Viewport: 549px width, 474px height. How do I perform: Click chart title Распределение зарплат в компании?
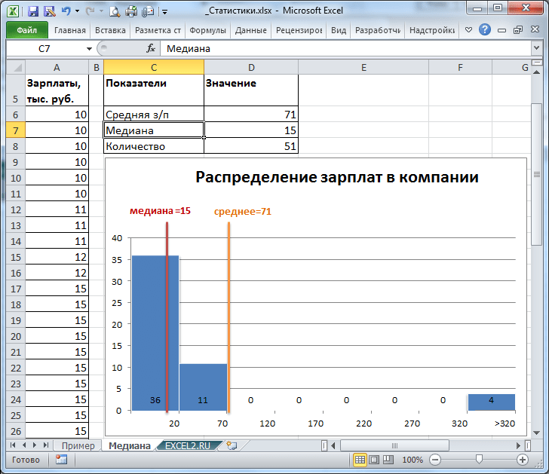pyautogui.click(x=337, y=177)
